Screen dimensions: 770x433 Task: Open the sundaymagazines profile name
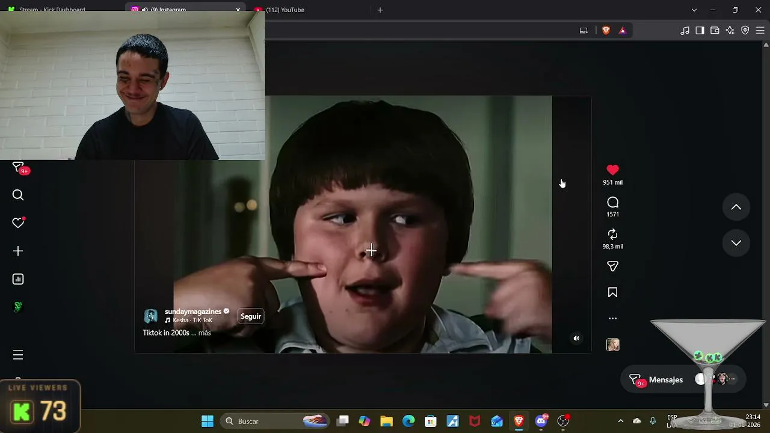[193, 312]
